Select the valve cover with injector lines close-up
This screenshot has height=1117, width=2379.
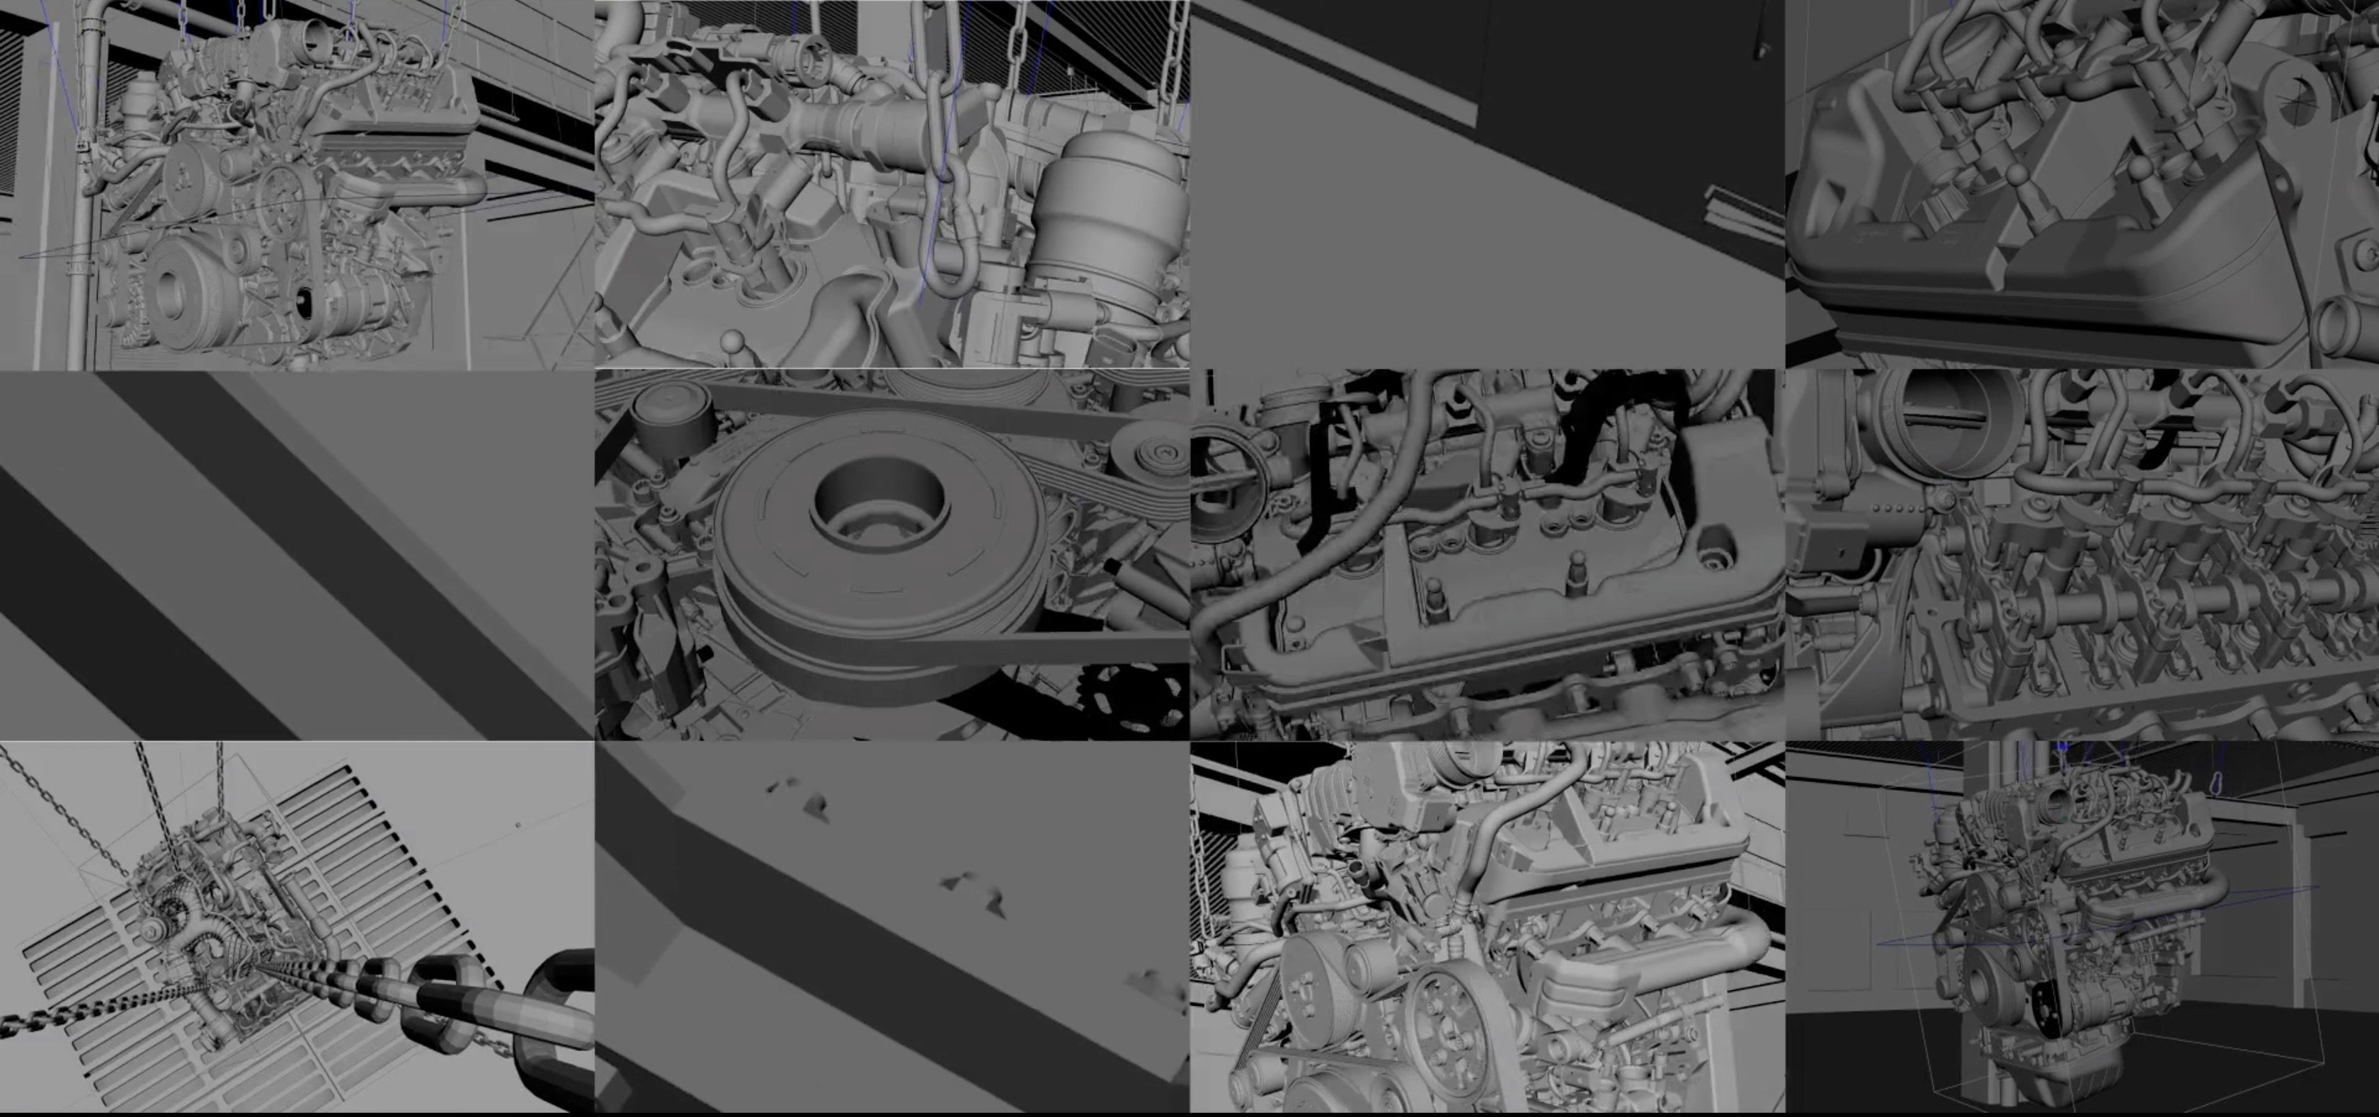[x=2082, y=185]
